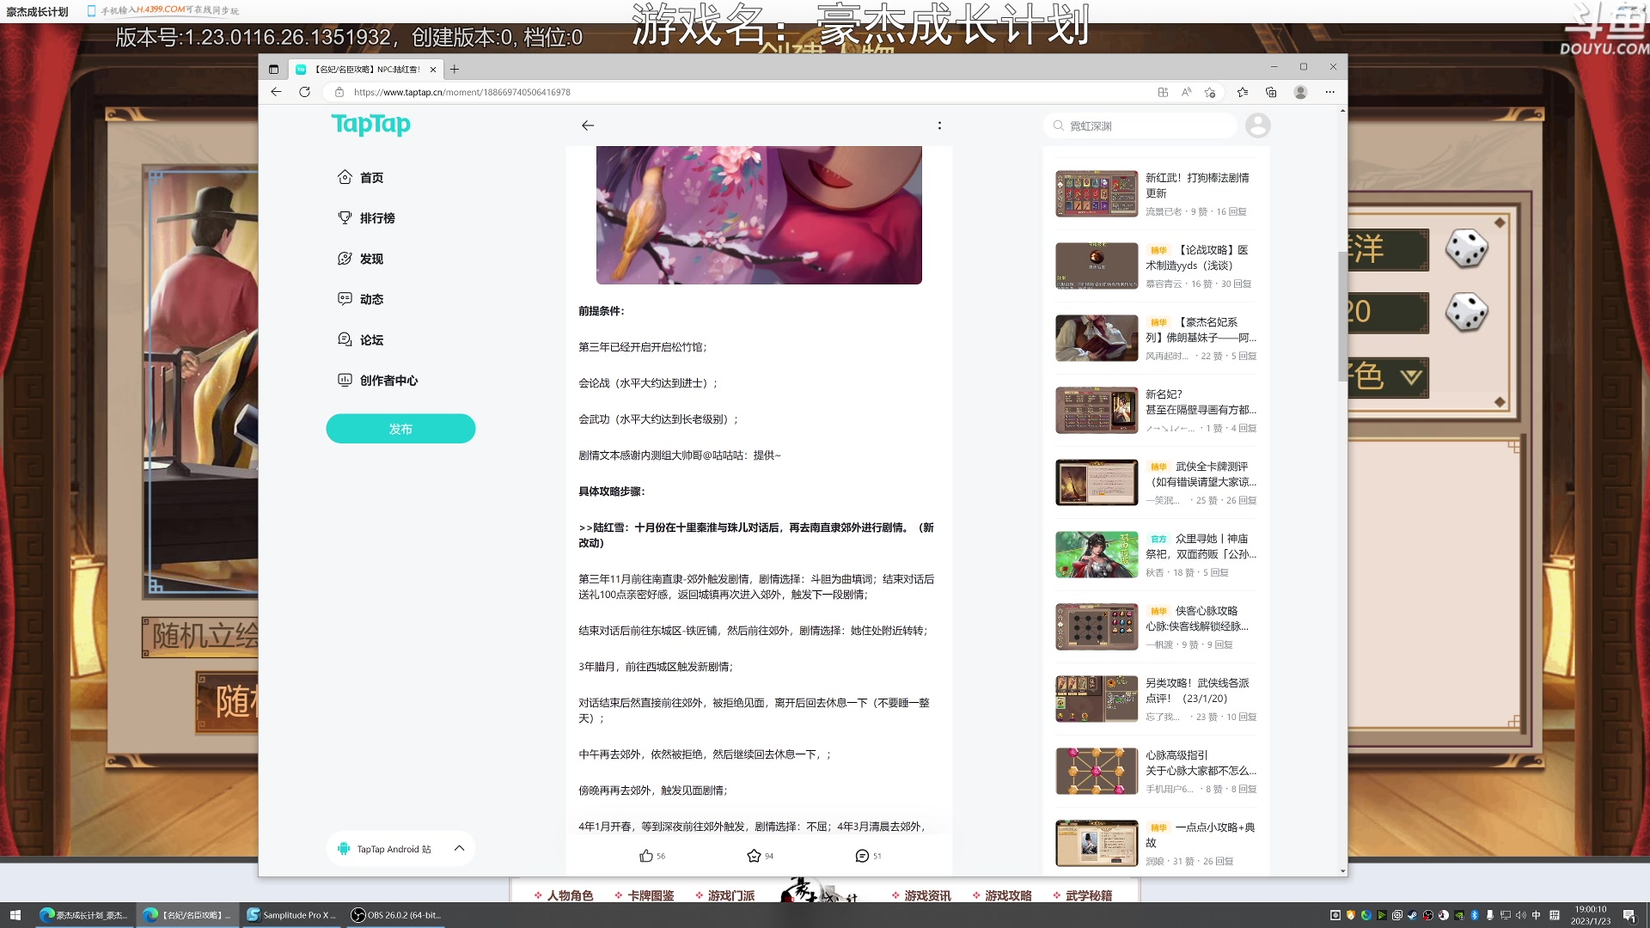Click the 随机立绘 button in game

click(x=200, y=637)
